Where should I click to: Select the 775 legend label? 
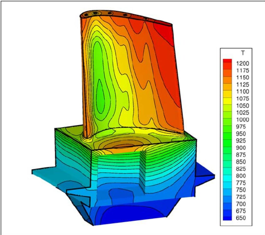(x=241, y=183)
